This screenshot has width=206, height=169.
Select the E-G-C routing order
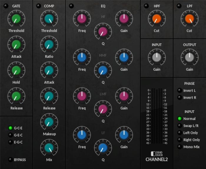(x=11, y=142)
